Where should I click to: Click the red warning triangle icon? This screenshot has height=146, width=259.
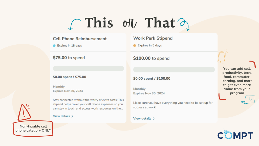[24, 111]
